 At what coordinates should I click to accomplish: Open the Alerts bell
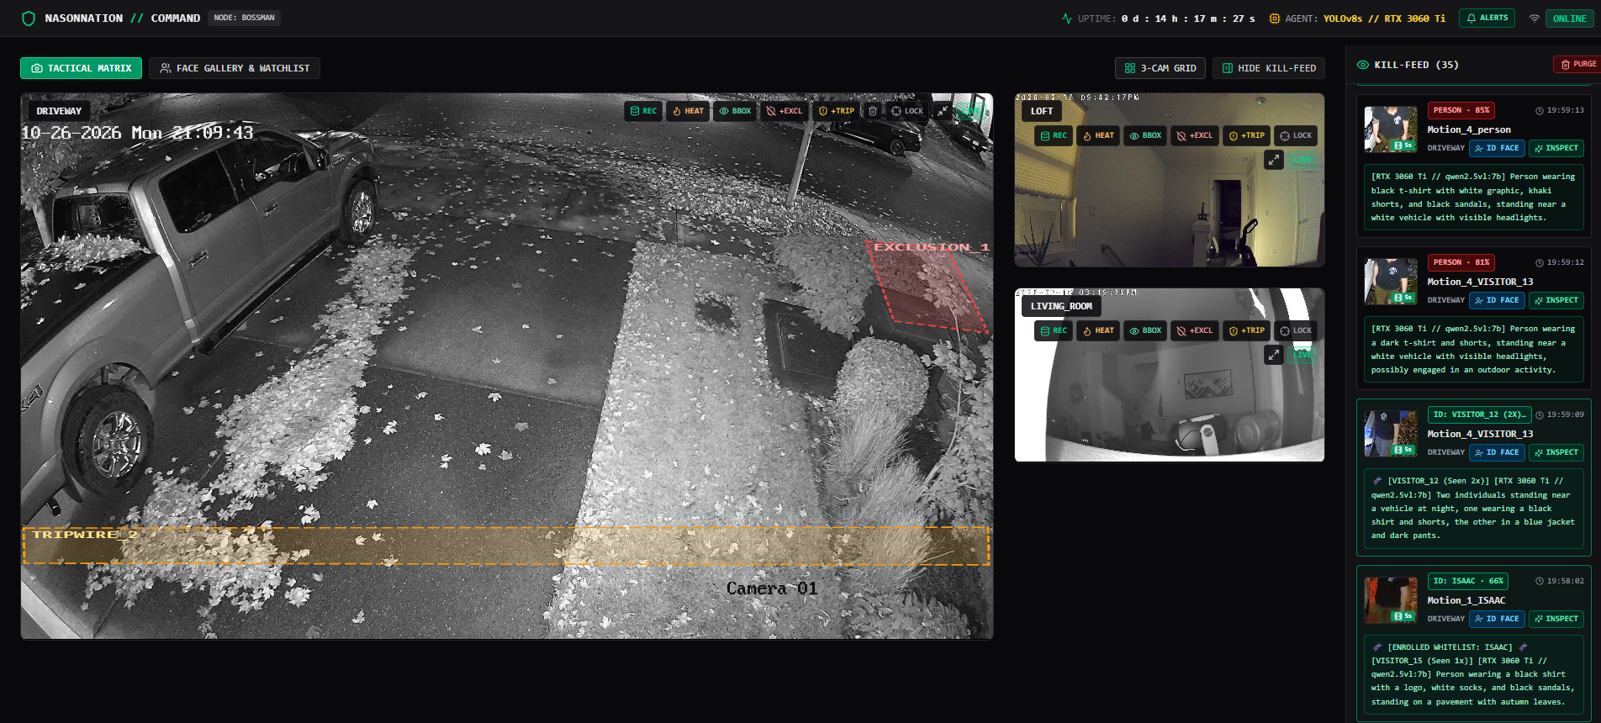click(x=1487, y=18)
